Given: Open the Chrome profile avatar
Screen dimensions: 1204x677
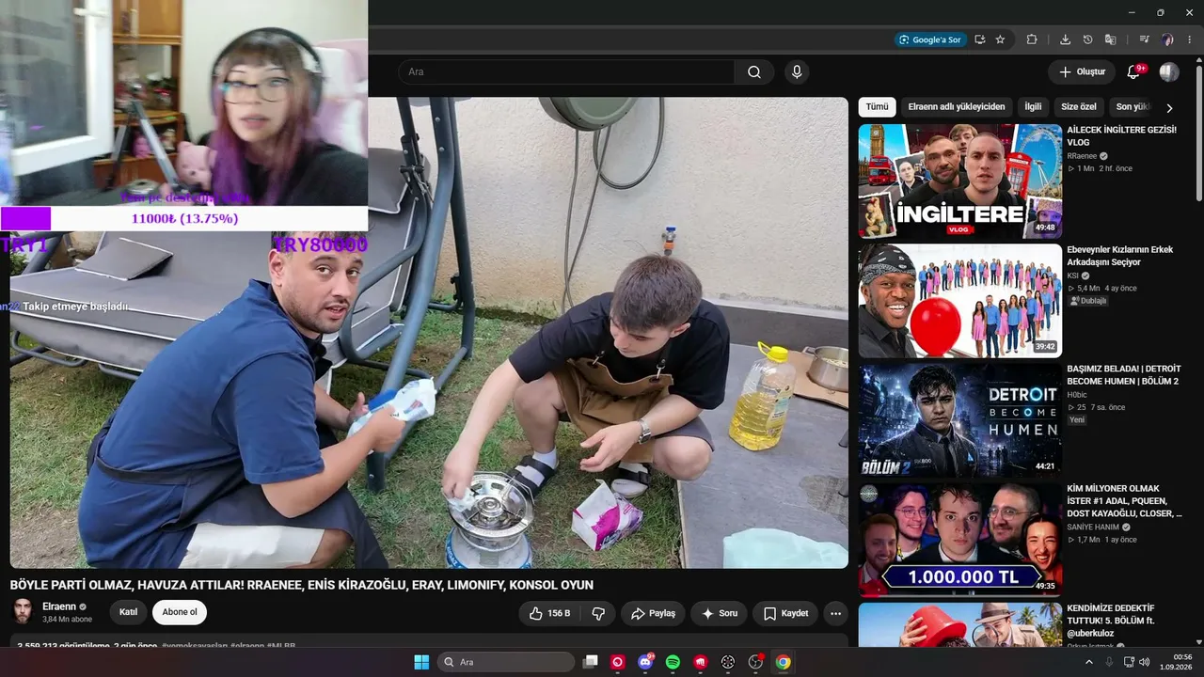Looking at the screenshot, I should click(x=1167, y=39).
